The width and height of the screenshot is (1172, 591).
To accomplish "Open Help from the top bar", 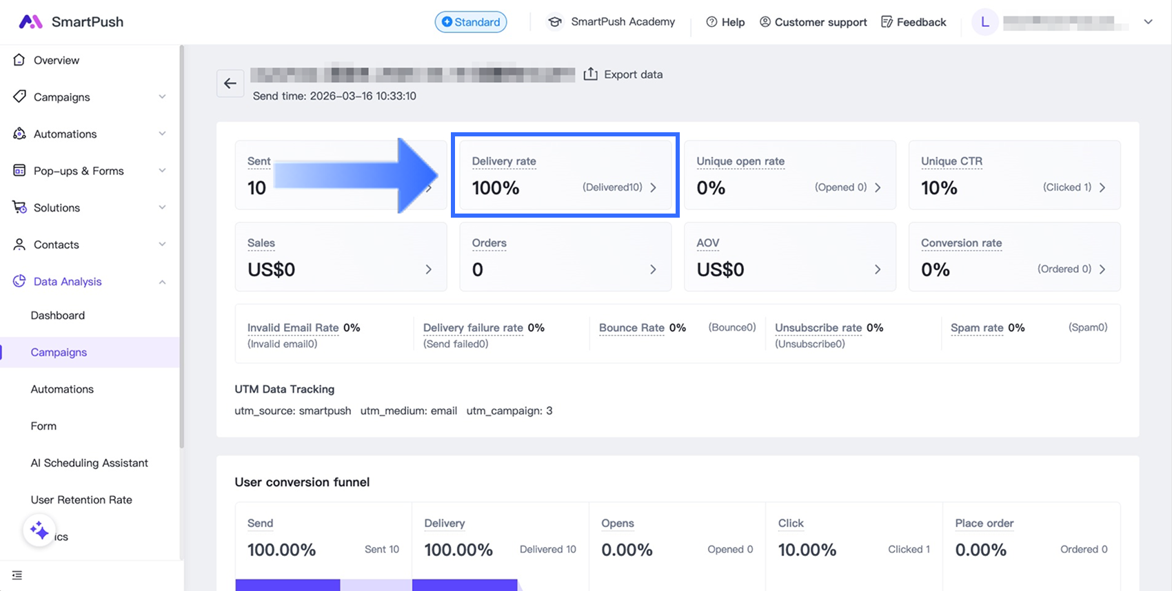I will 725,22.
